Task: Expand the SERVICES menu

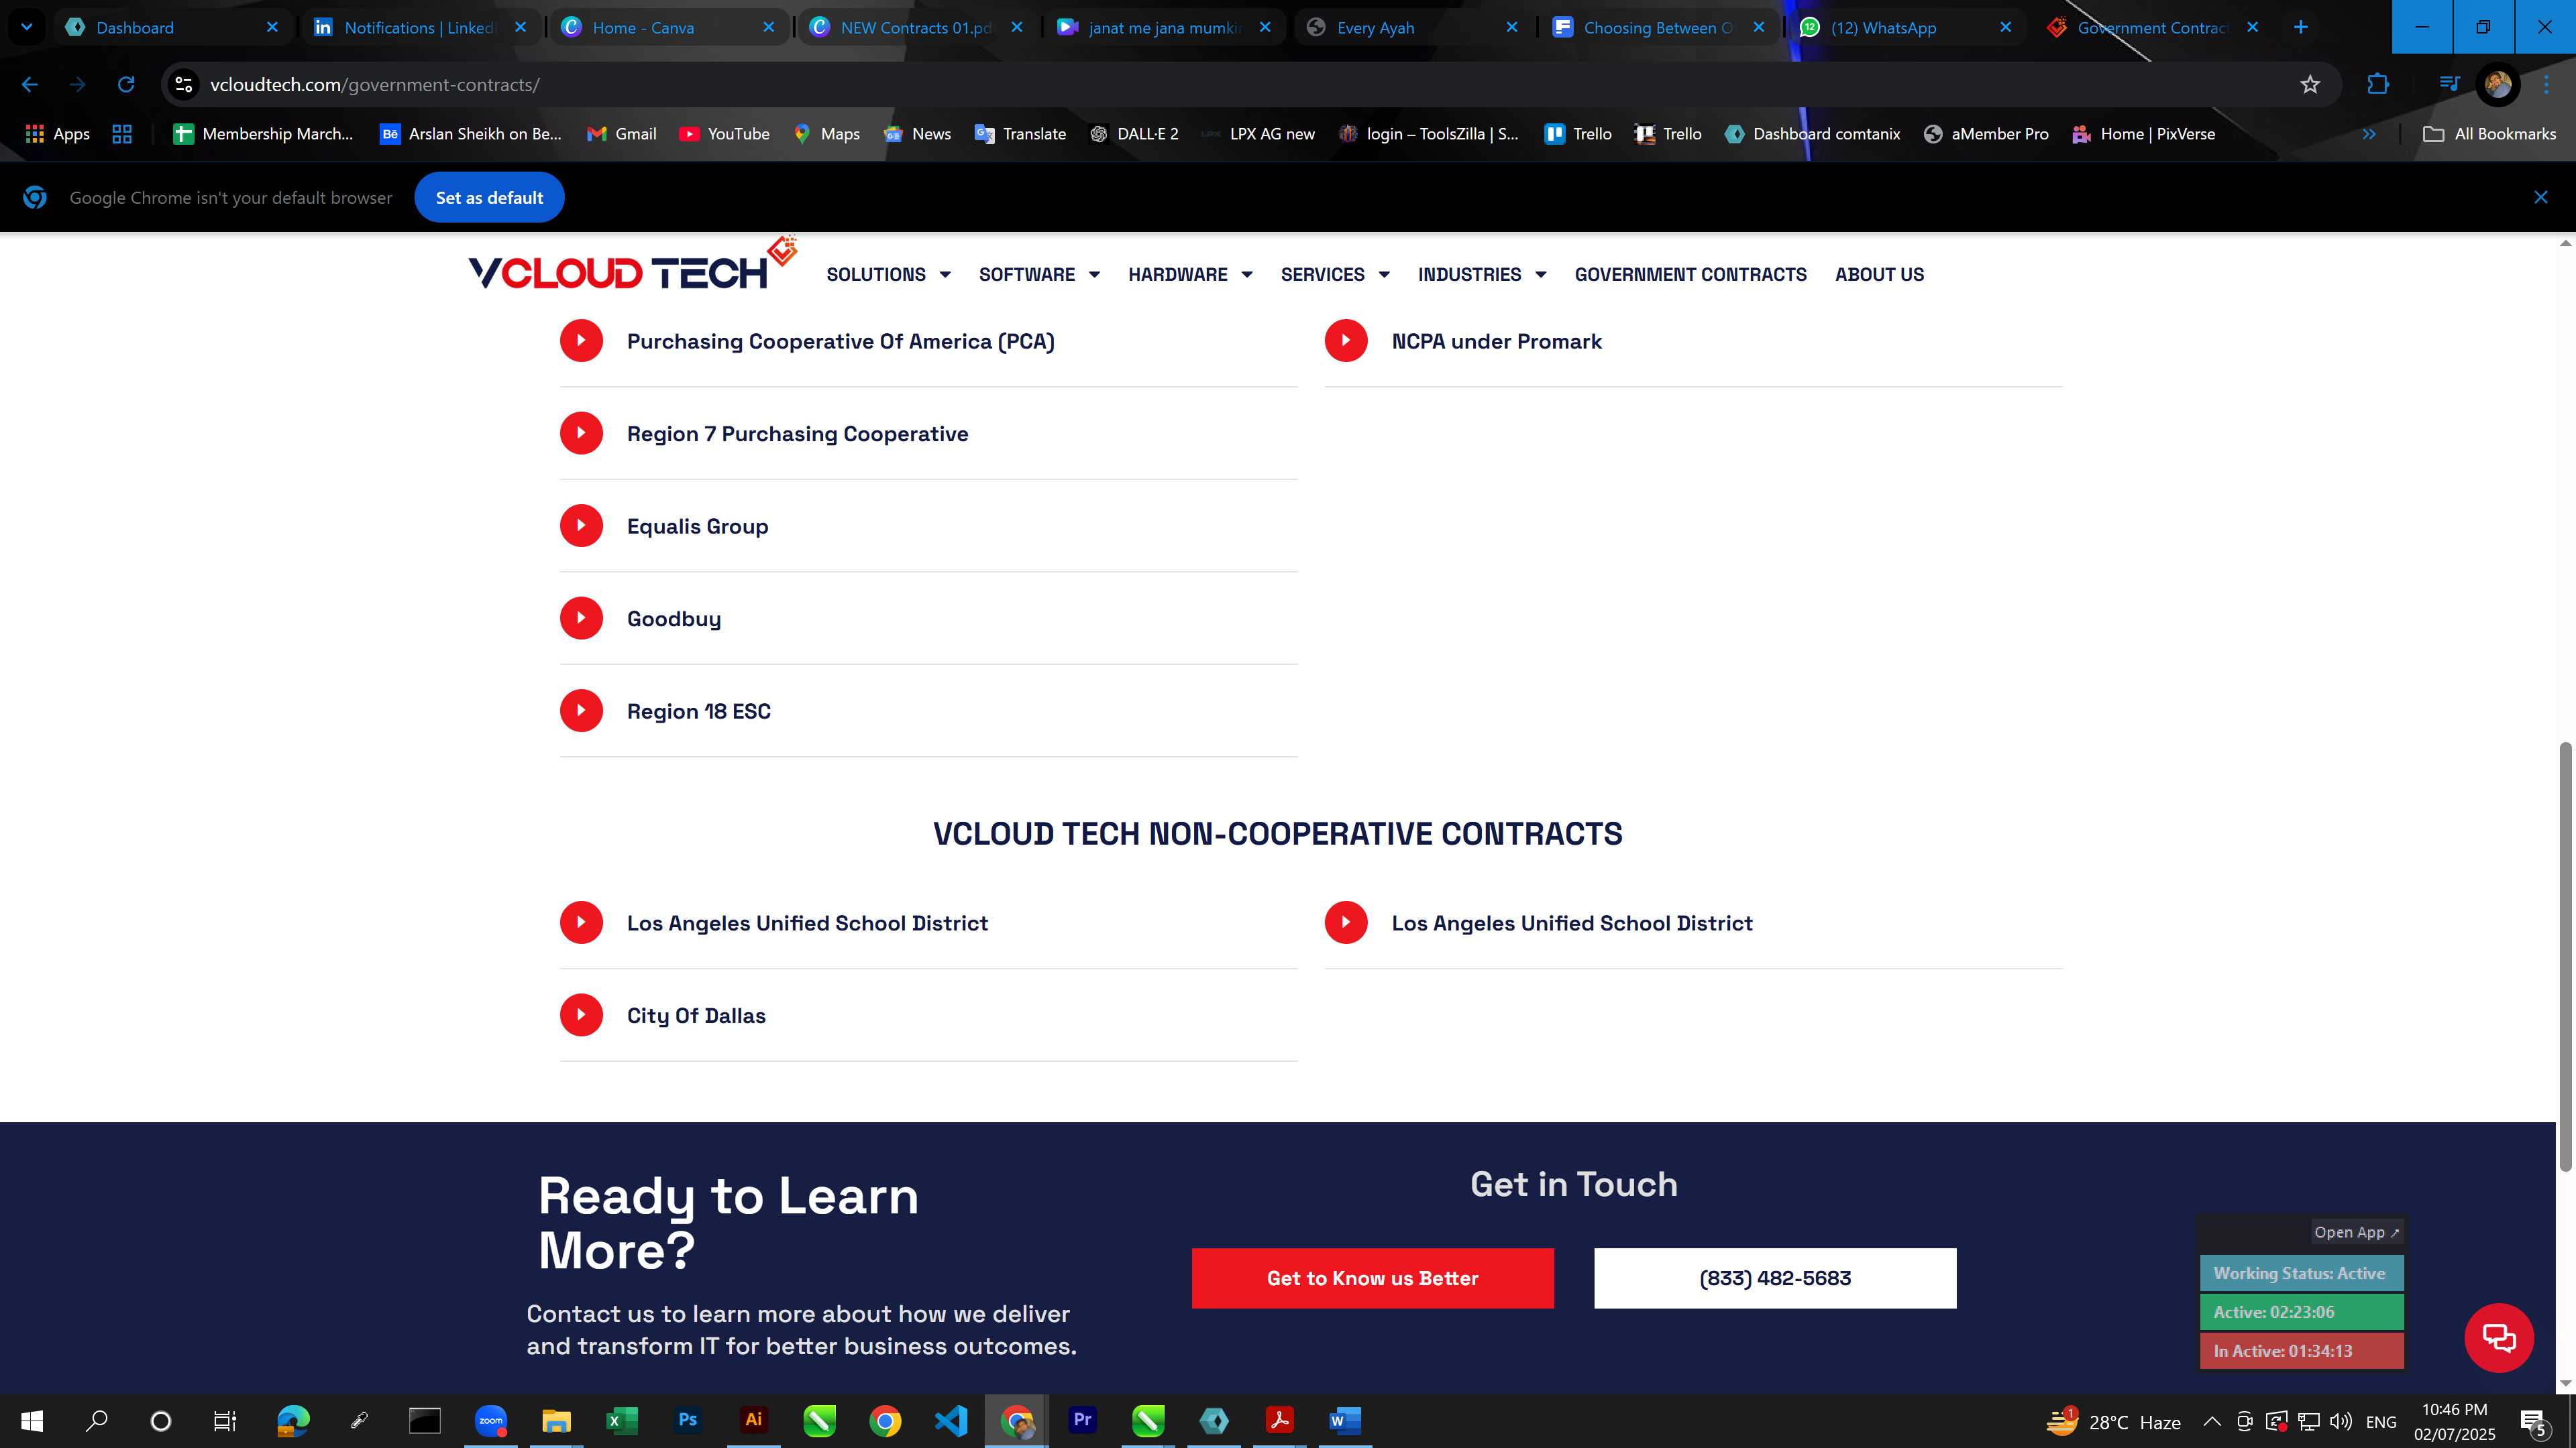Action: click(1335, 274)
